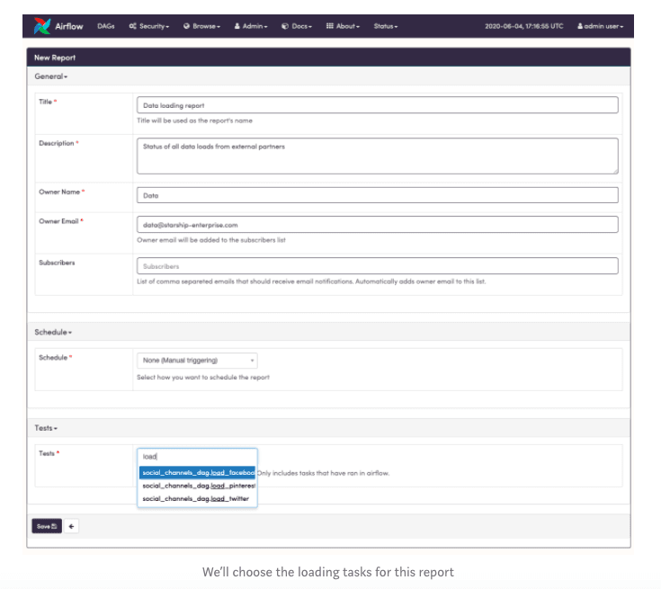The height and width of the screenshot is (589, 661).
Task: Expand the About menu
Action: click(343, 26)
